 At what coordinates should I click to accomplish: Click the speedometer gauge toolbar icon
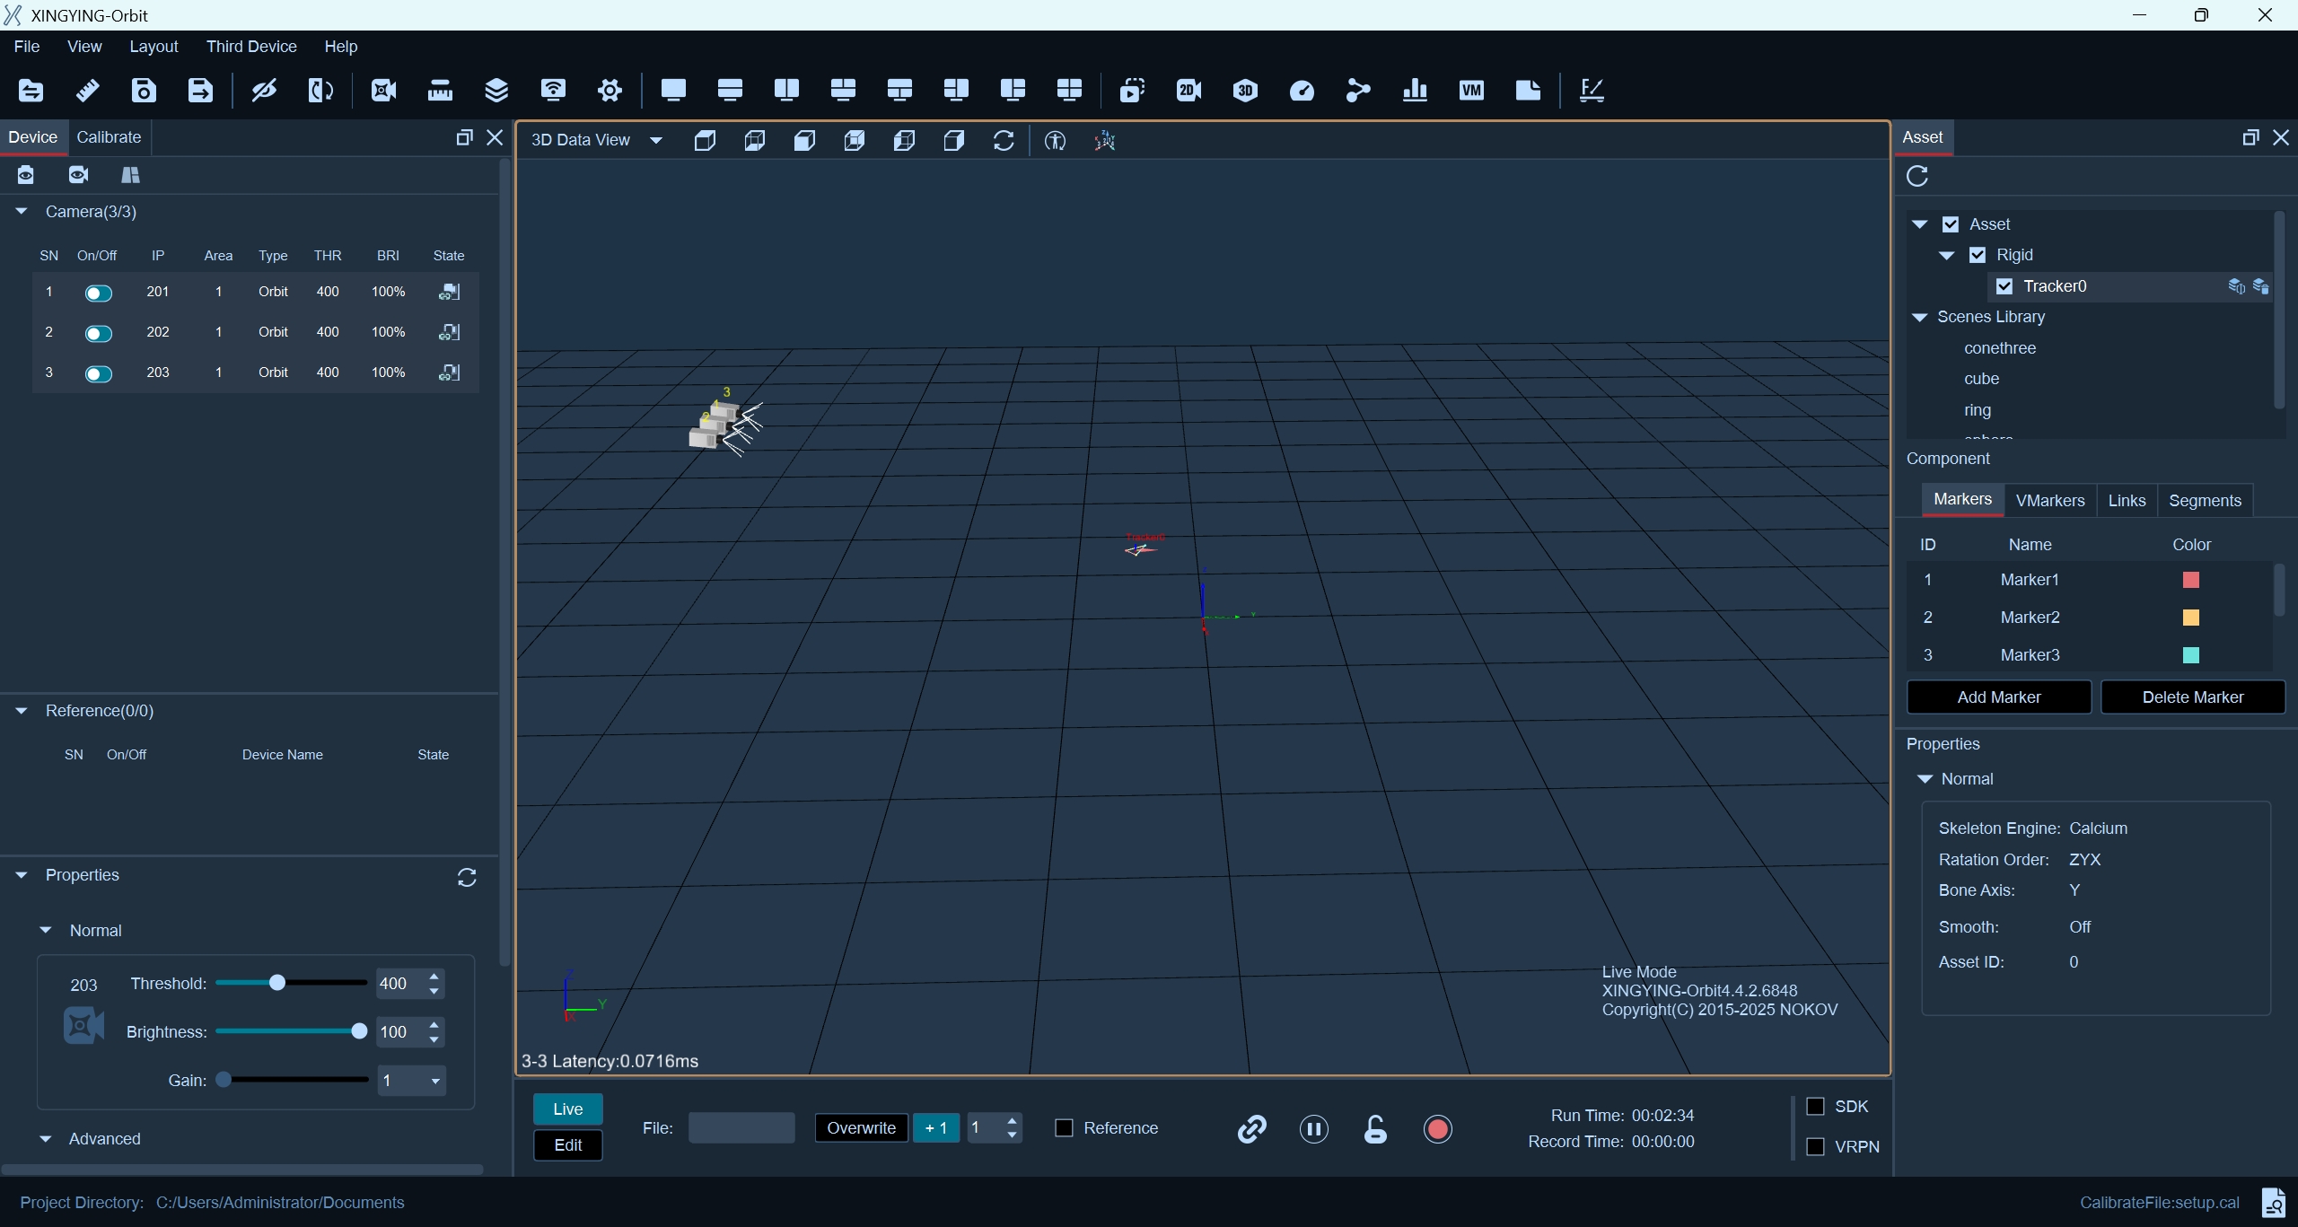coord(1302,90)
